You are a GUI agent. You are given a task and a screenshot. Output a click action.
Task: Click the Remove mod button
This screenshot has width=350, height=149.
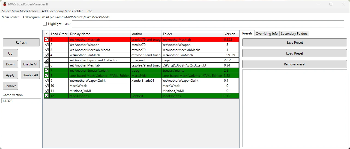coord(10,86)
